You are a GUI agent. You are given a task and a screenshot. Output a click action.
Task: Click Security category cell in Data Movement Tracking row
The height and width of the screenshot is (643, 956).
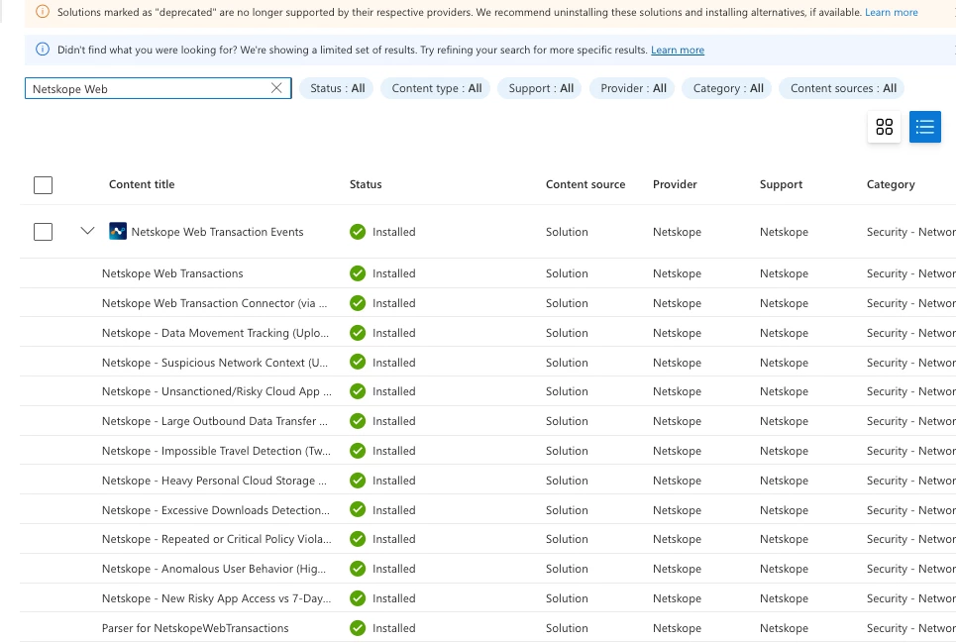pyautogui.click(x=910, y=333)
